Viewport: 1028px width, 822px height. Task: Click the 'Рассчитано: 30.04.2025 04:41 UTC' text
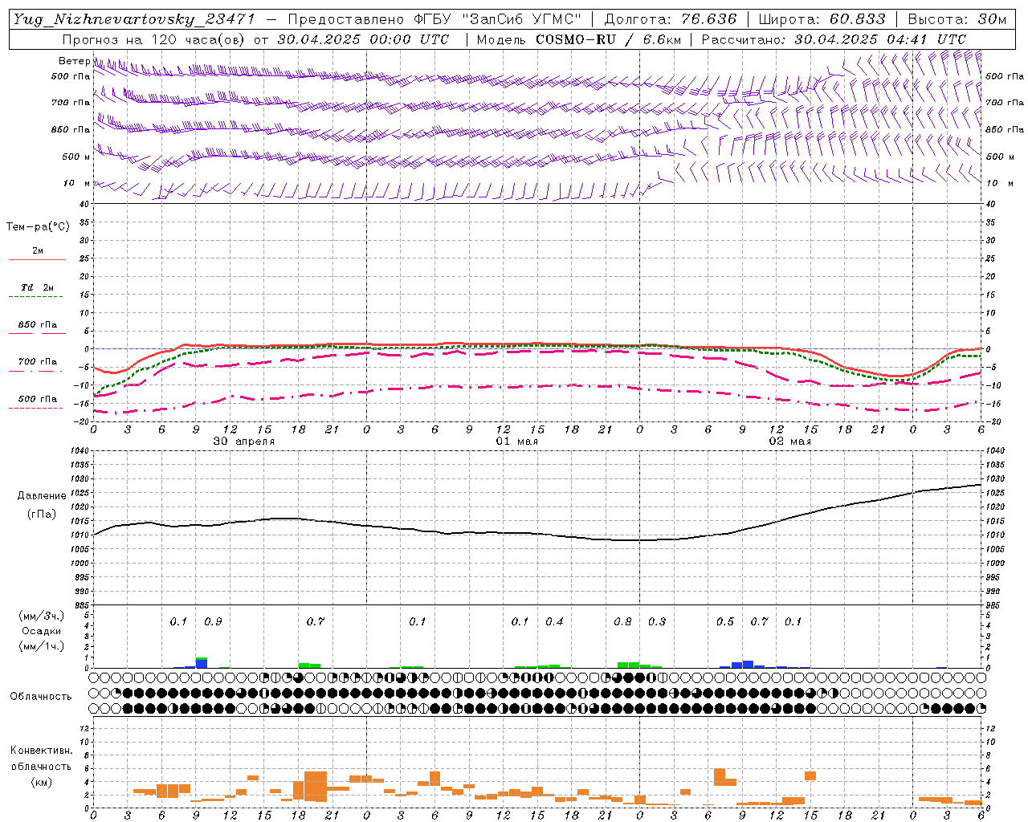click(834, 39)
